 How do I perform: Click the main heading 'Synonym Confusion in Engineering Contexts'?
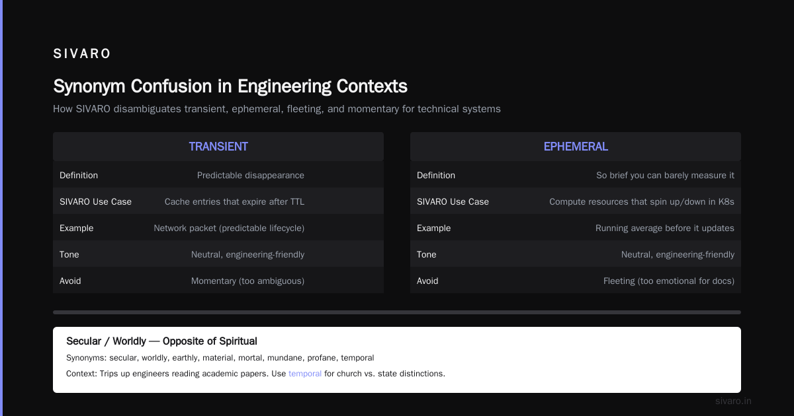pos(230,87)
